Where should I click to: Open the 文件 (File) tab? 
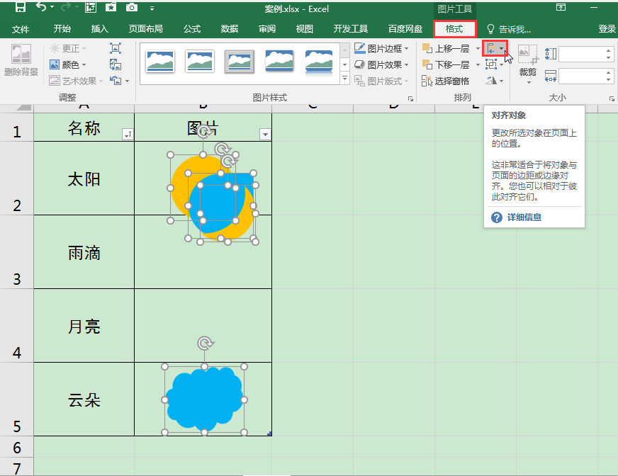(20, 29)
